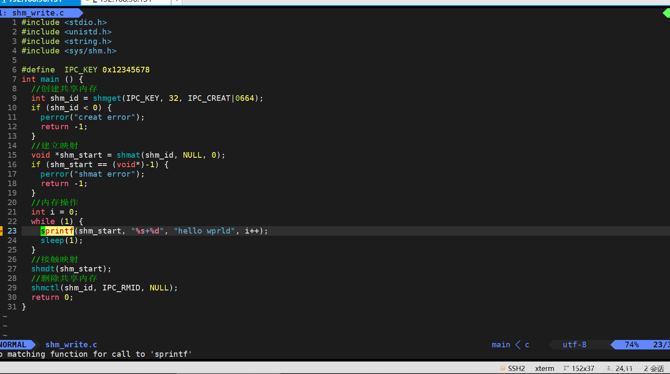Viewport: 670px width, 374px height.
Task: Click the 24,11 cursor position value
Action: (624, 368)
